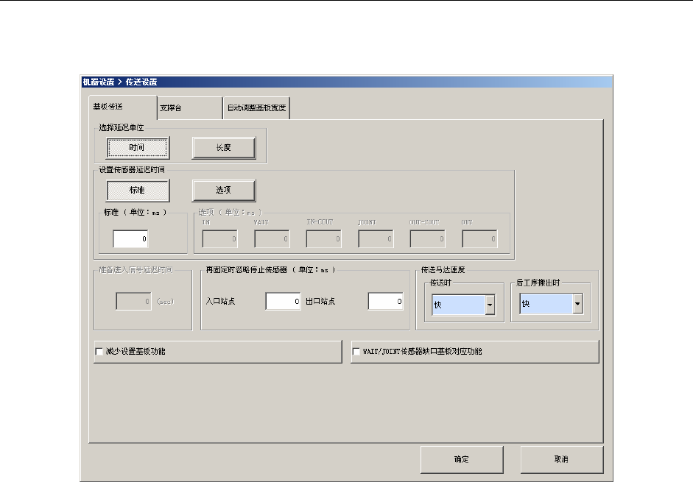Image resolution: width=693 pixels, height=482 pixels.
Task: Switch to the 基板传送 tab
Action: tap(122, 107)
